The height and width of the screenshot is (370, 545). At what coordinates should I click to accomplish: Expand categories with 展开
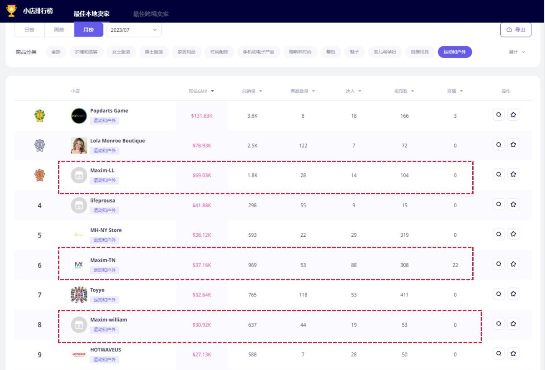(517, 52)
